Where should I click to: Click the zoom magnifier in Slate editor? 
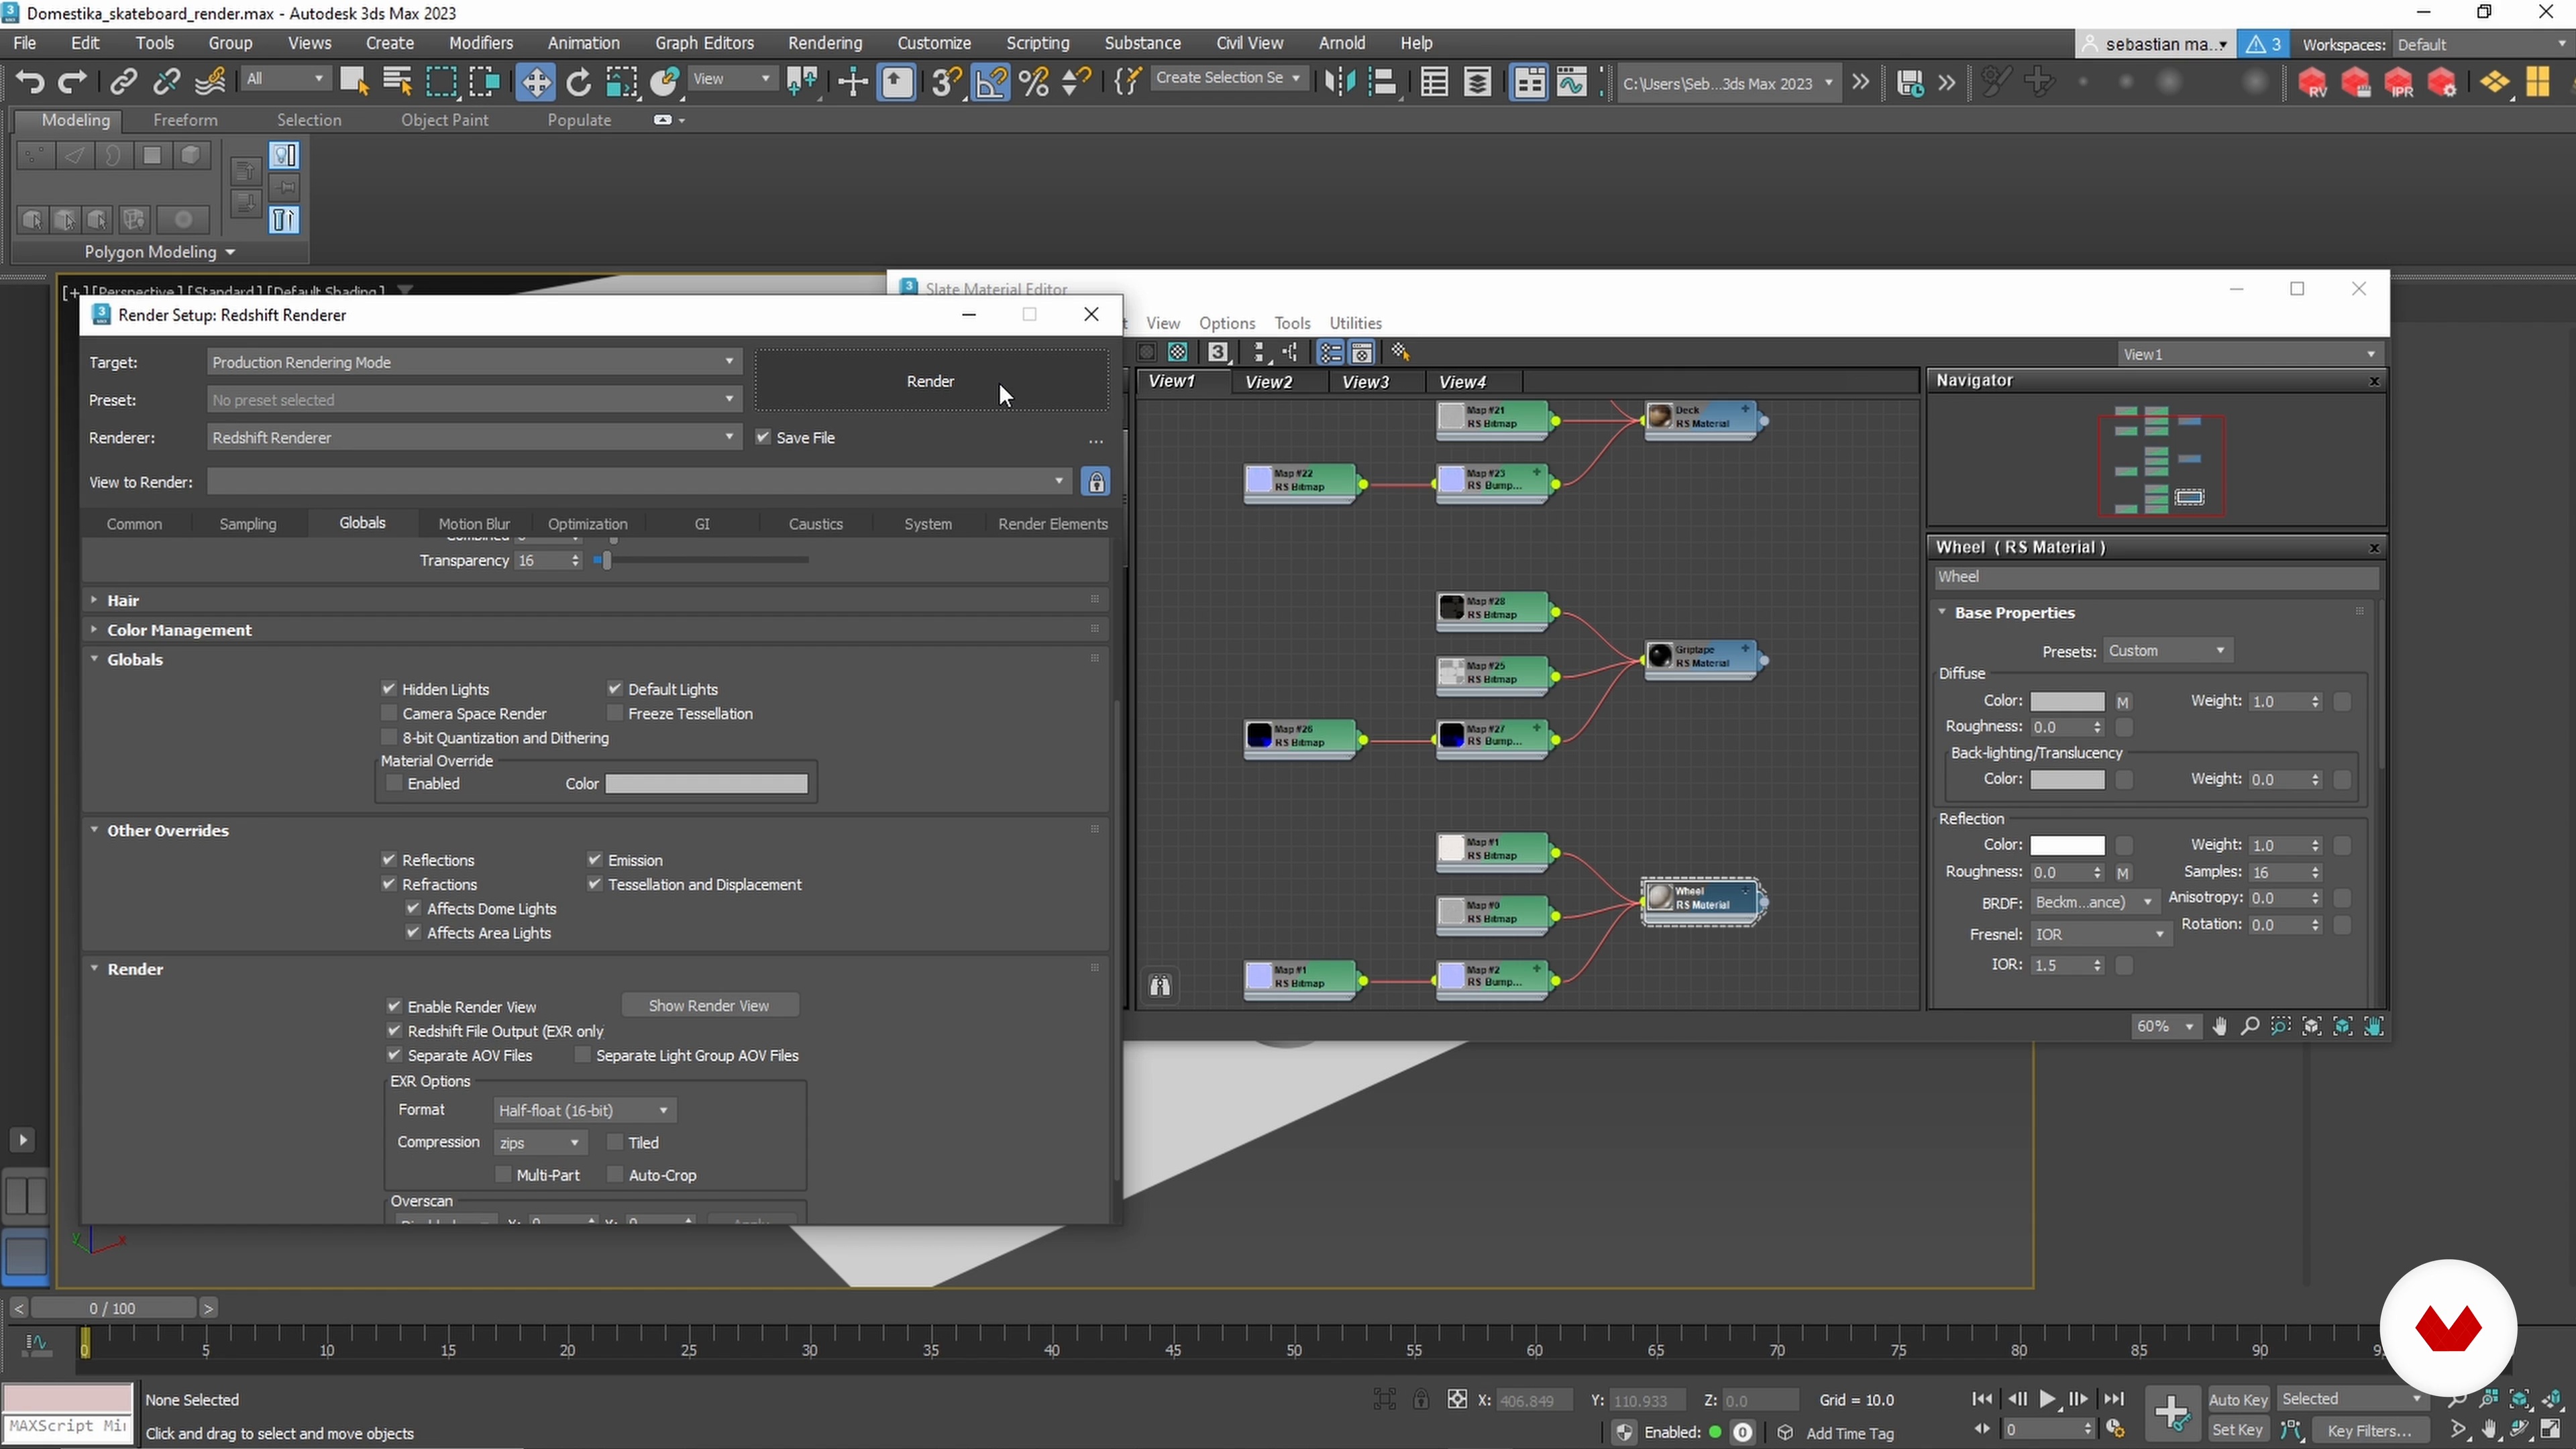coord(2250,1027)
